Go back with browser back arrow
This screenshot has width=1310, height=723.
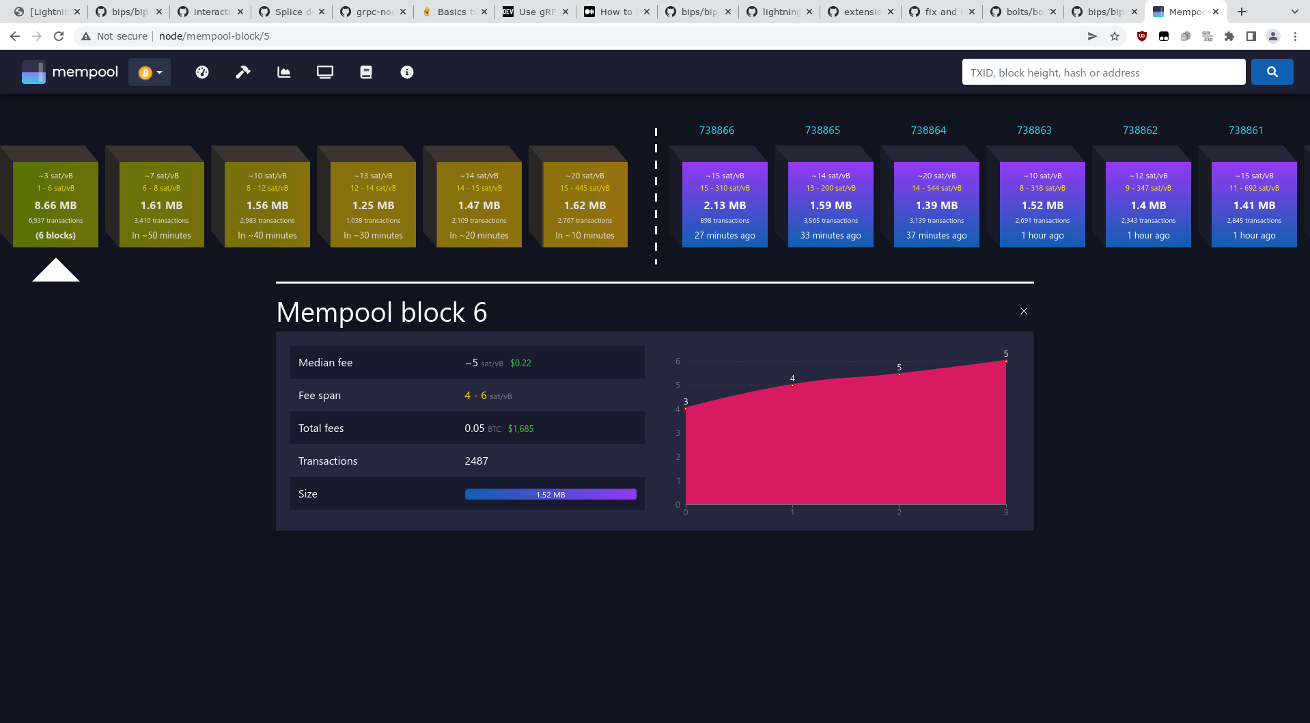coord(15,36)
